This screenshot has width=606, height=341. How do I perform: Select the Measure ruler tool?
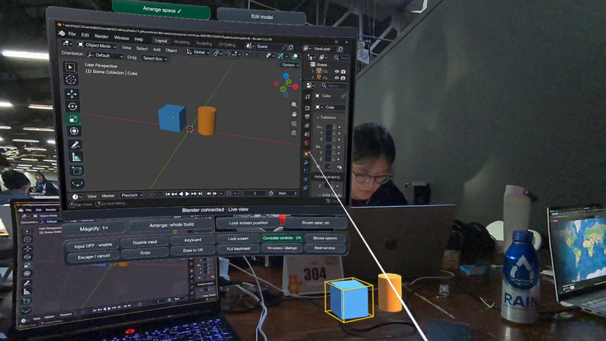(x=76, y=157)
